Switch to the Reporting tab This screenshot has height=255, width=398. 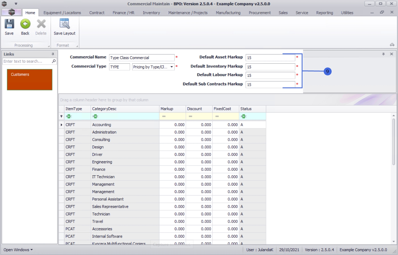(325, 13)
